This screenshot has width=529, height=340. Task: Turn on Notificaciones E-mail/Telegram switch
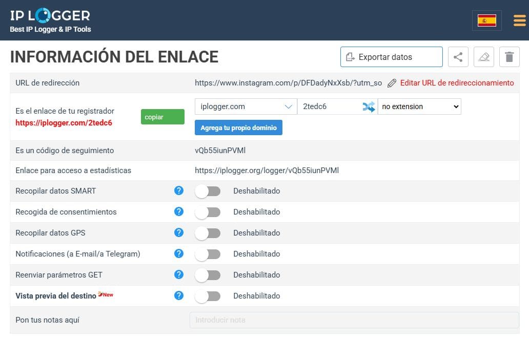208,254
